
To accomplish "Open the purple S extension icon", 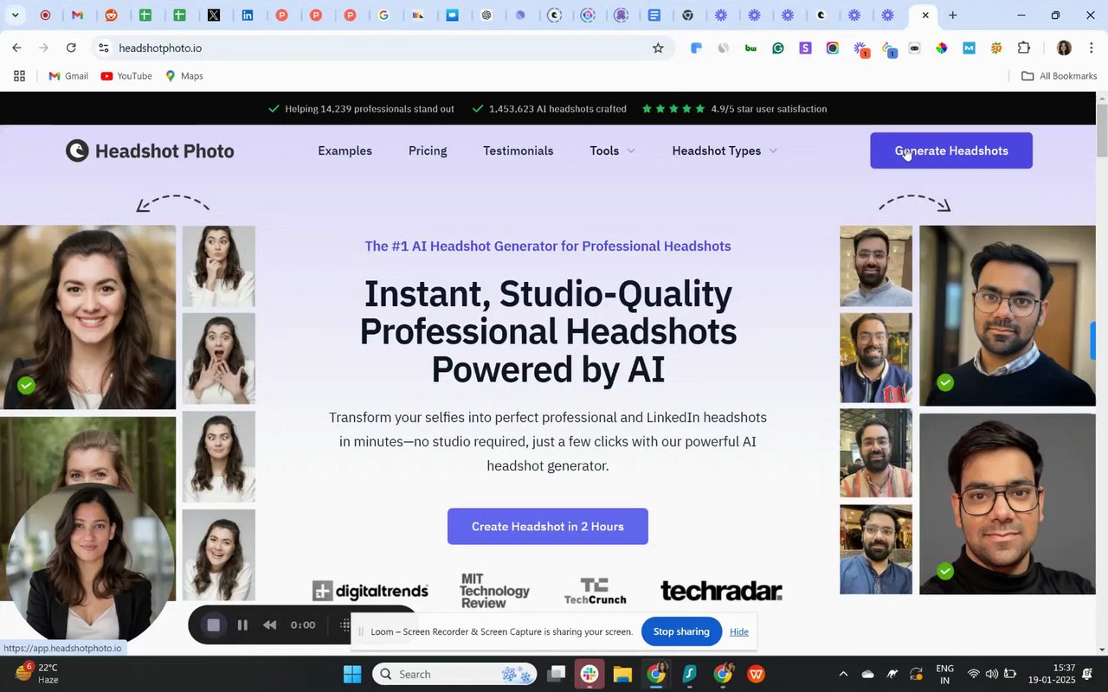I will [805, 48].
